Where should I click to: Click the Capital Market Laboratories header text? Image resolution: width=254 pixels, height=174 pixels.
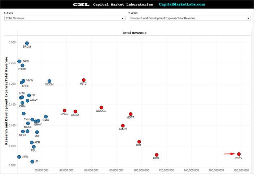coord(123,5)
